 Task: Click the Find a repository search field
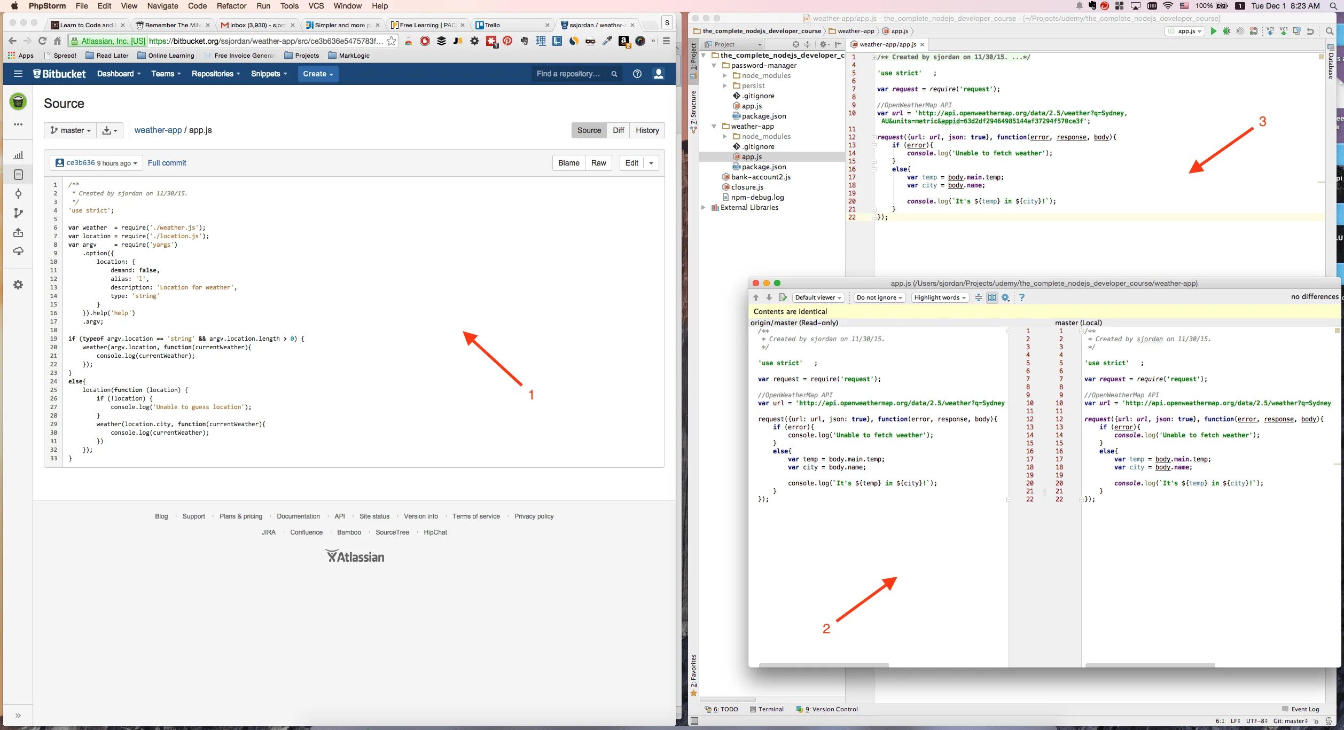tap(569, 74)
